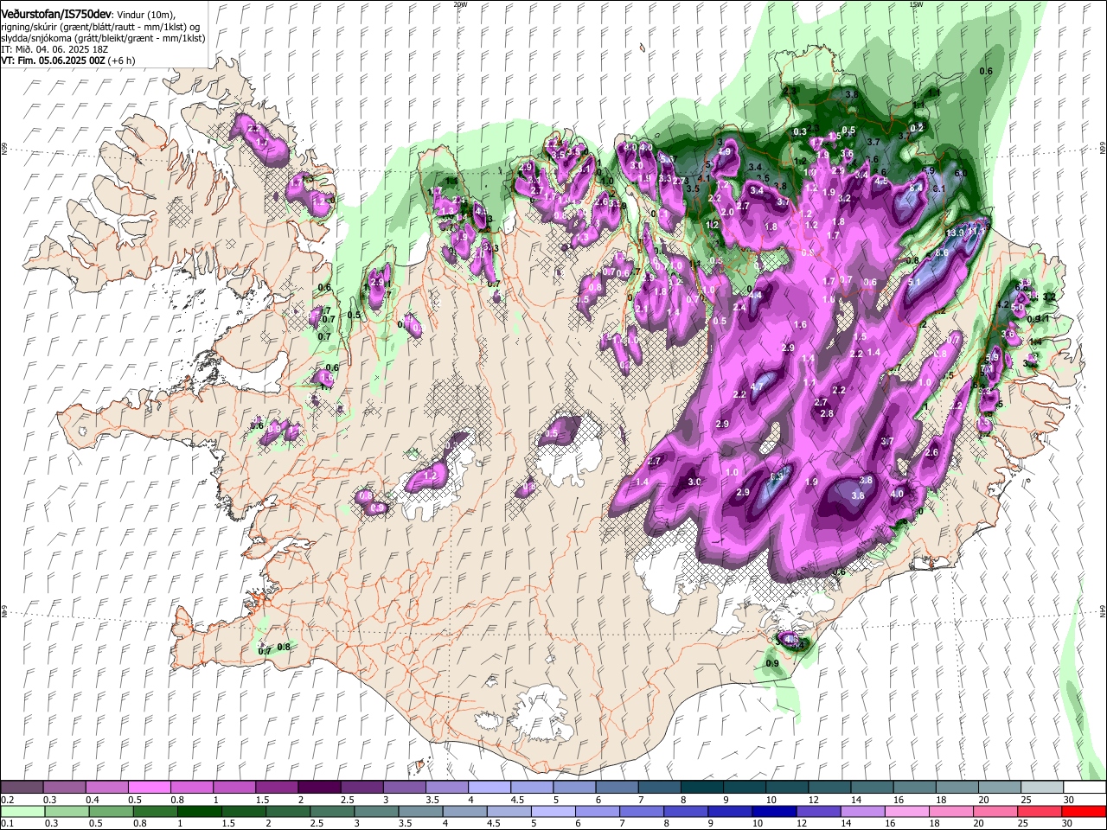Screen dimensions: 1107x830
Task: Click the 4.7 snowfall value on the map
Action: tap(758, 386)
